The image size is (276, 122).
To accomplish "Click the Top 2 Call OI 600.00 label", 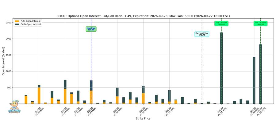I will pyautogui.click(x=260, y=23).
